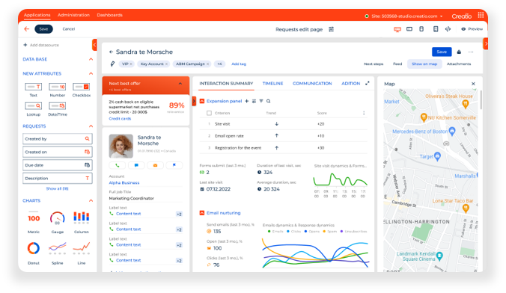Click the search icon in Expansion panel

tap(268, 101)
